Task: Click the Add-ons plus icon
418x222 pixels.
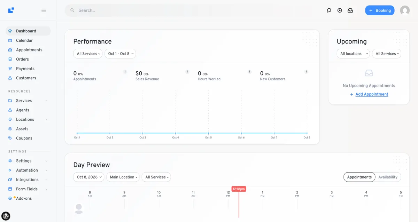Action: (x=10, y=198)
